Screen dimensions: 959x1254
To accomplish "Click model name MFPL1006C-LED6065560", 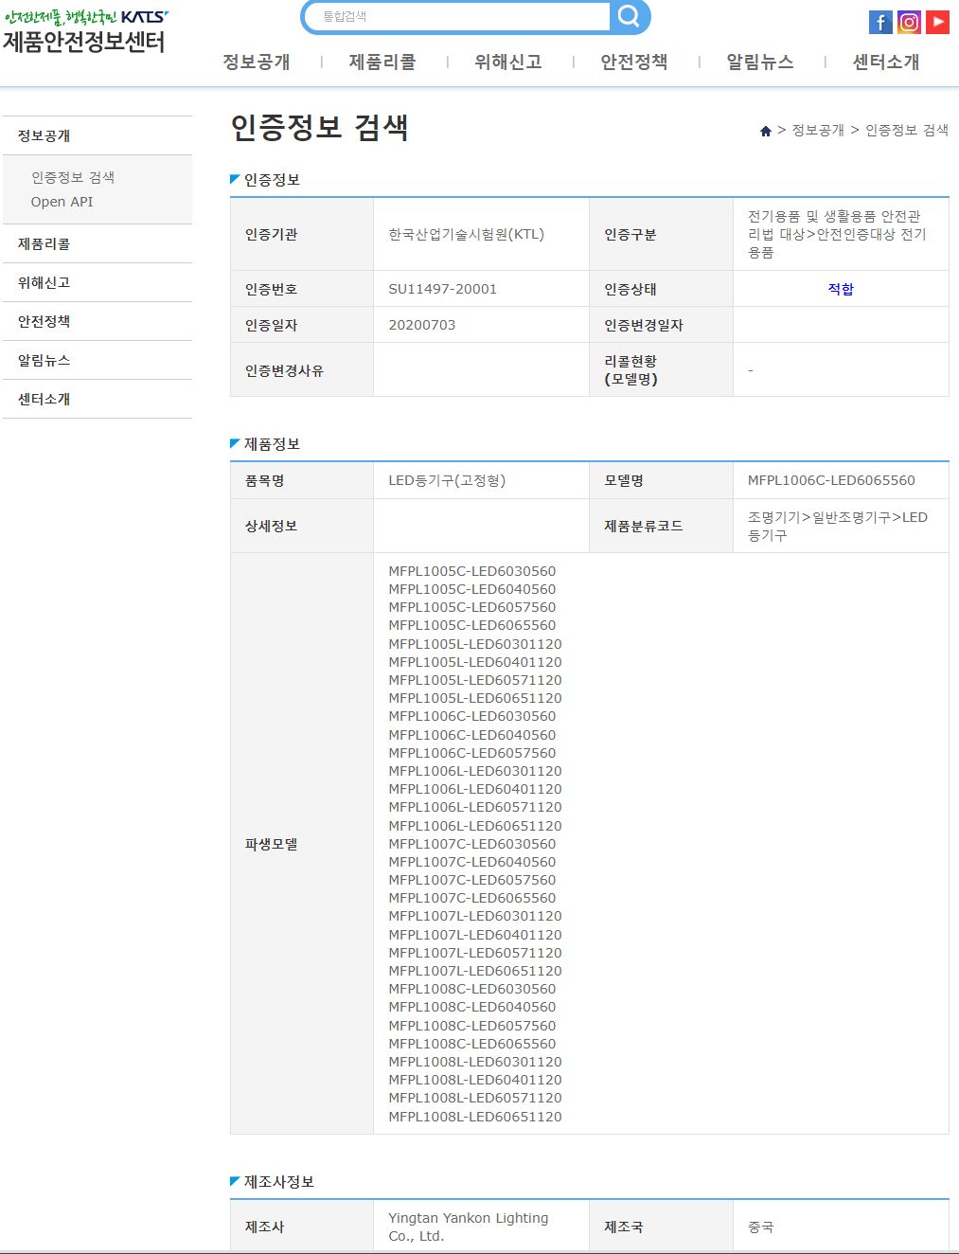I will click(x=831, y=480).
